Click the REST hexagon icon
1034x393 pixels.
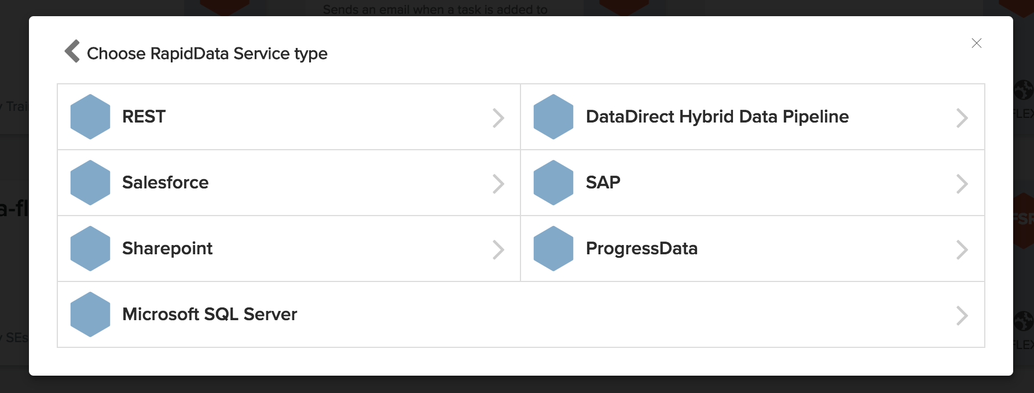(90, 117)
